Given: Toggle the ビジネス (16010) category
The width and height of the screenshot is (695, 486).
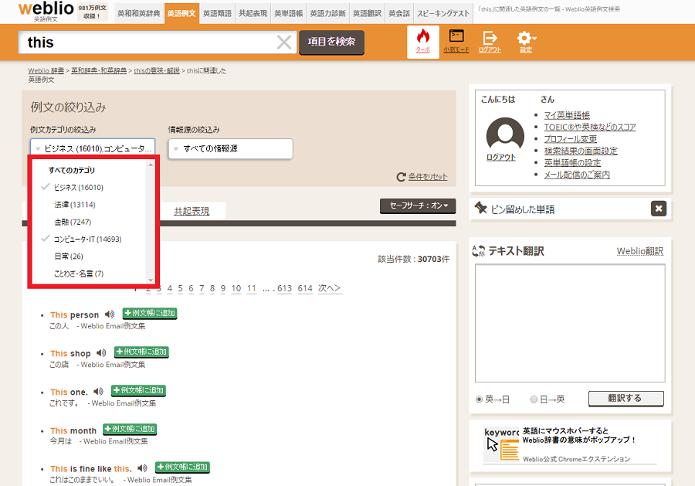Looking at the screenshot, I should (x=79, y=188).
